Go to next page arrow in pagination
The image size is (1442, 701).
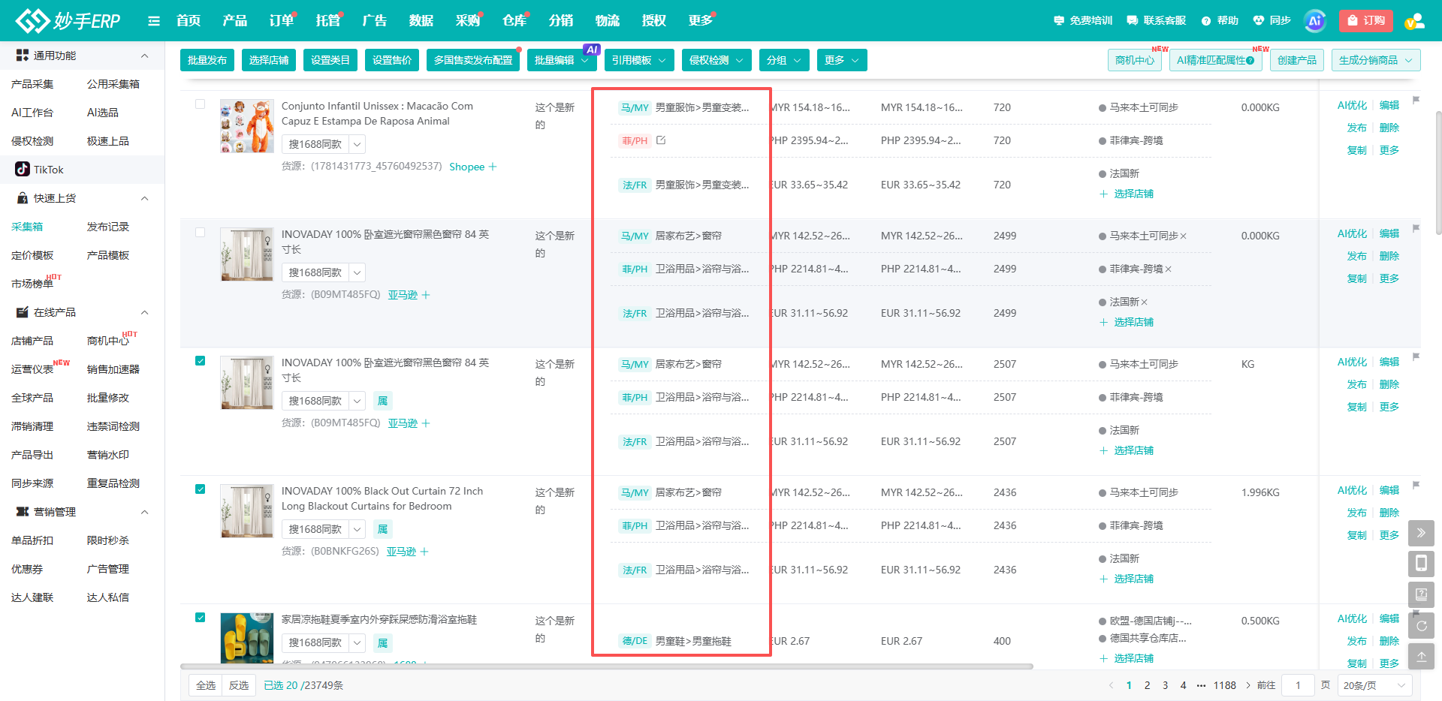1248,685
